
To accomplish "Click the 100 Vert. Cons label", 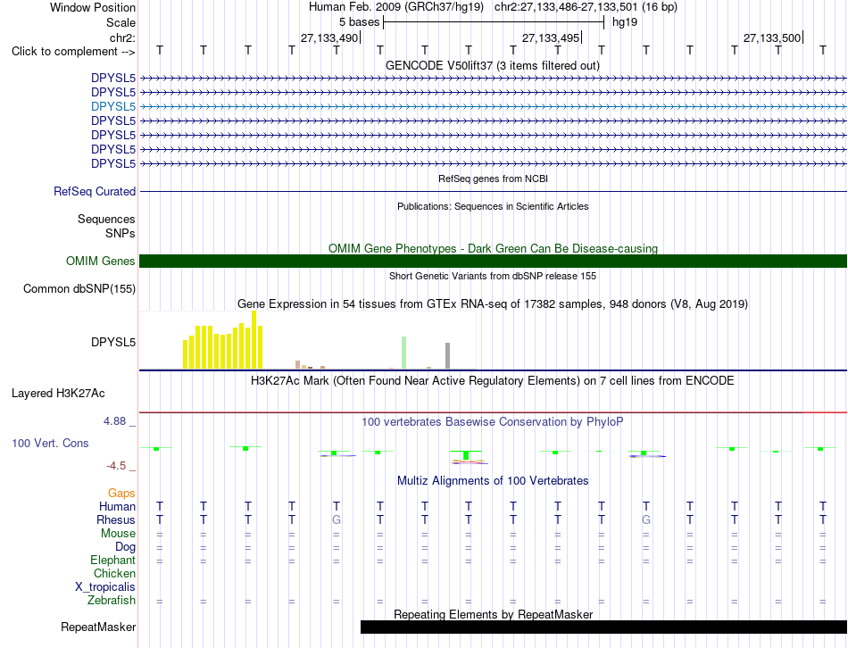I will pos(50,443).
